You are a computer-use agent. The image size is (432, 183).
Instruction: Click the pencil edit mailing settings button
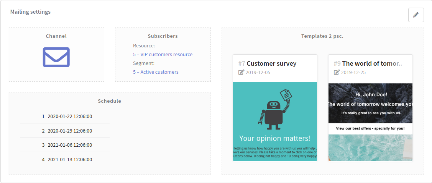pyautogui.click(x=416, y=15)
